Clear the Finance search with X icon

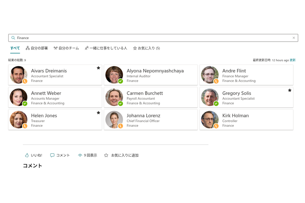[294, 38]
